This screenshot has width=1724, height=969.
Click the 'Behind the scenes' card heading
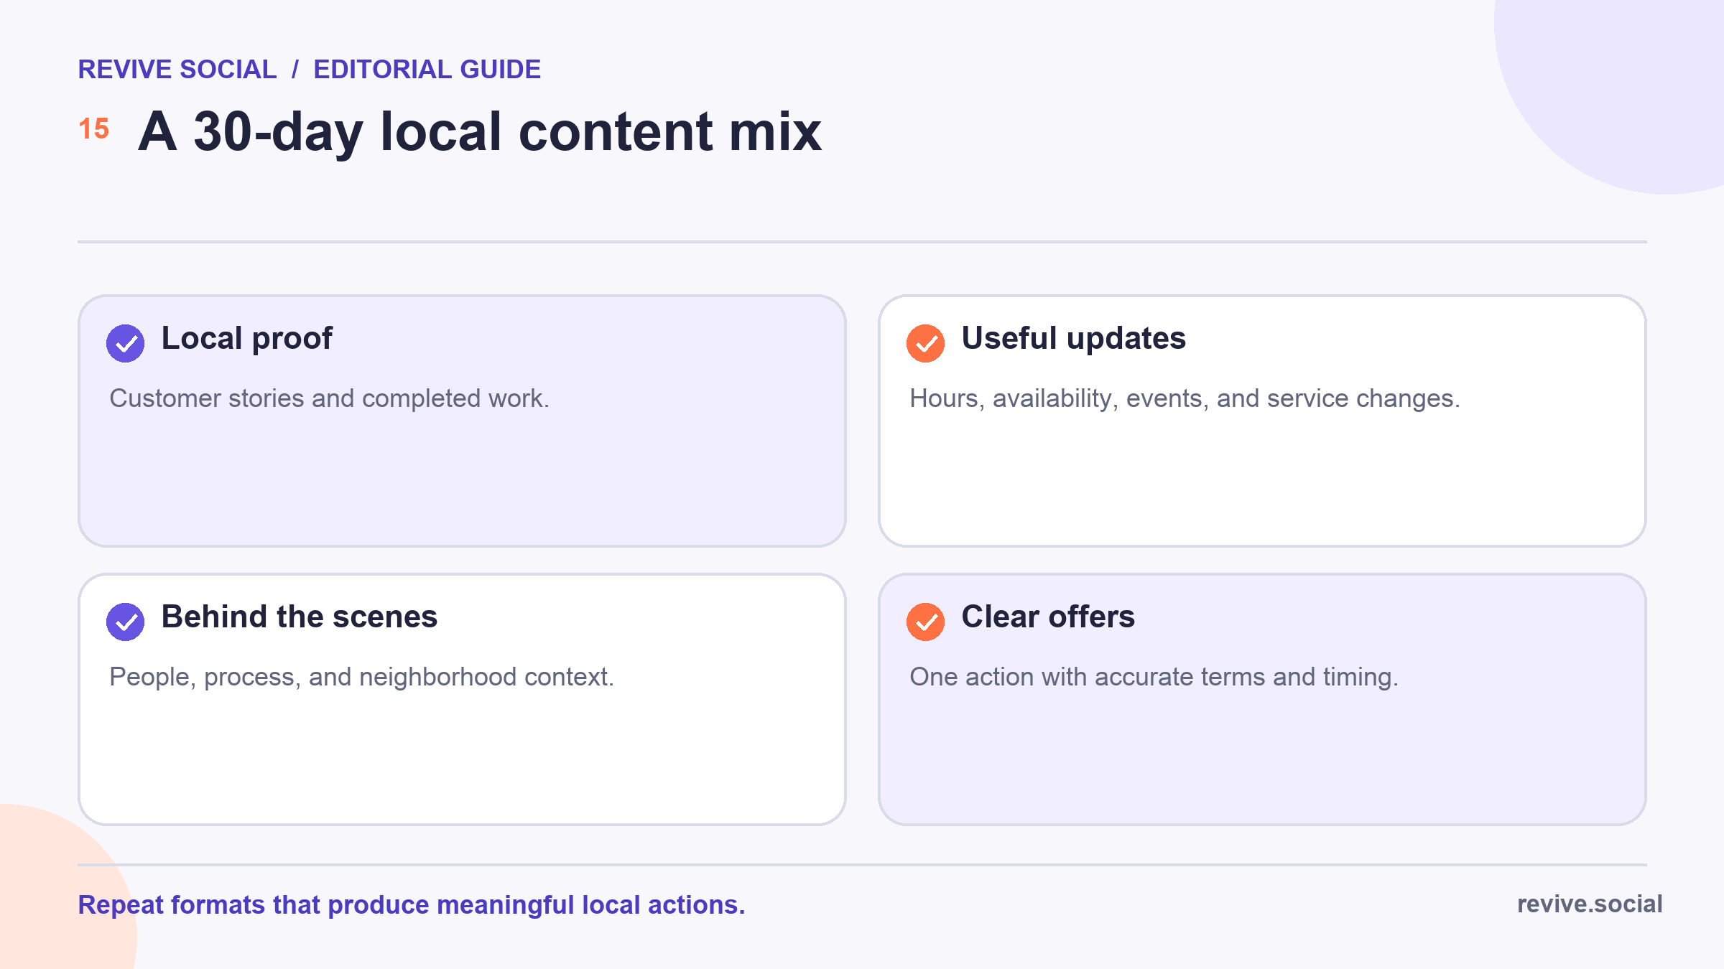[299, 617]
